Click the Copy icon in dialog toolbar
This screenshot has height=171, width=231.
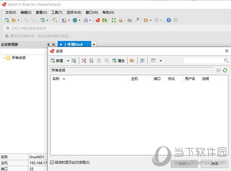click(x=91, y=61)
